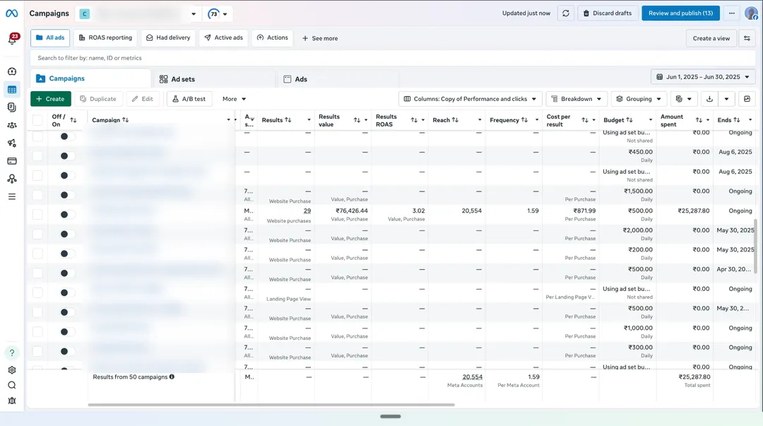This screenshot has width=763, height=426.
Task: Select Campaigns table icon in sidebar
Action: tap(12, 90)
